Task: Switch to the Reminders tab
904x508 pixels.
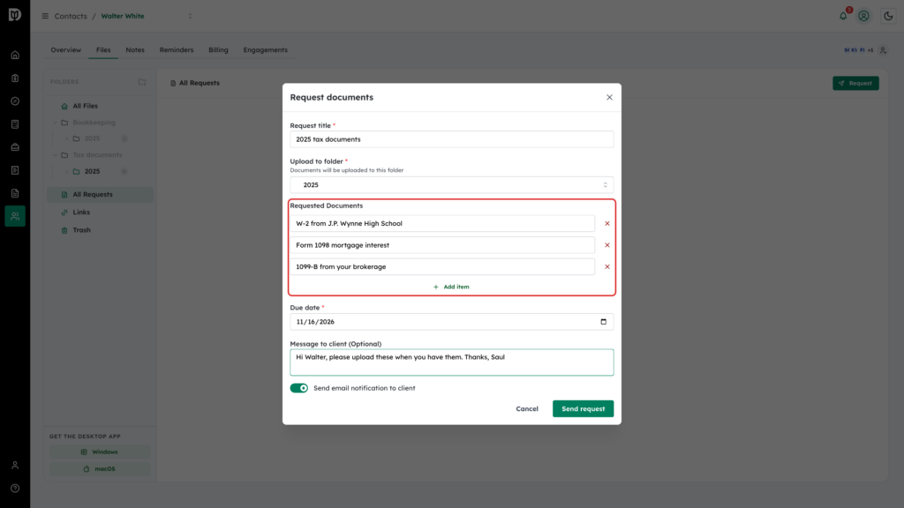Action: [x=177, y=50]
